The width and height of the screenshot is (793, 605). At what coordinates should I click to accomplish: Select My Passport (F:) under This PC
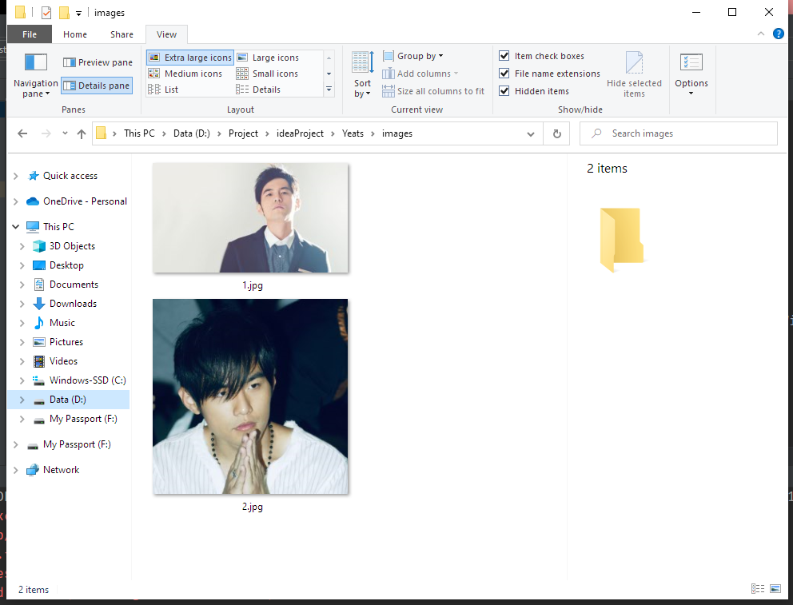click(x=83, y=419)
